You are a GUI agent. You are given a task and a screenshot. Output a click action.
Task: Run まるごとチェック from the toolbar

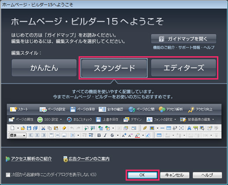pos(79,120)
